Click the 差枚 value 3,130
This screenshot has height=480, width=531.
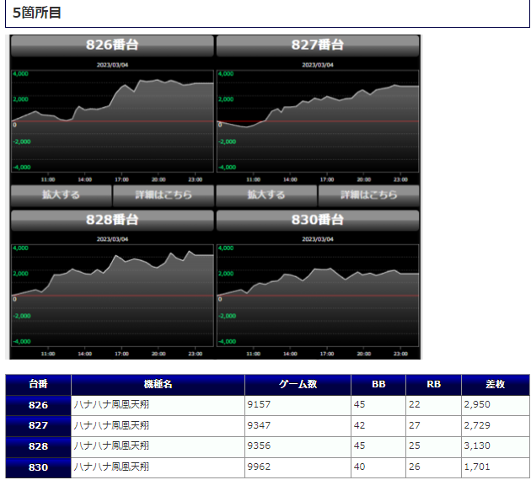click(x=477, y=445)
